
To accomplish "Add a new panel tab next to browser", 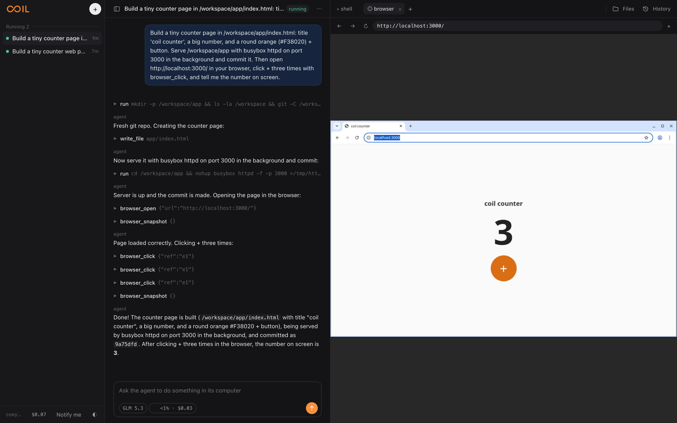I will click(410, 9).
